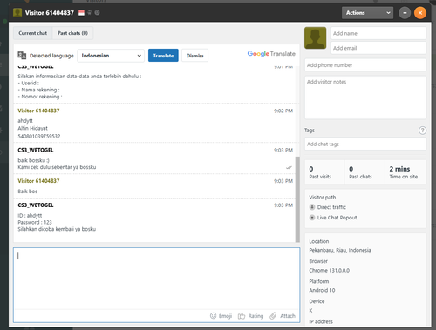Open the Actions dropdown
436x330 pixels.
click(x=367, y=13)
